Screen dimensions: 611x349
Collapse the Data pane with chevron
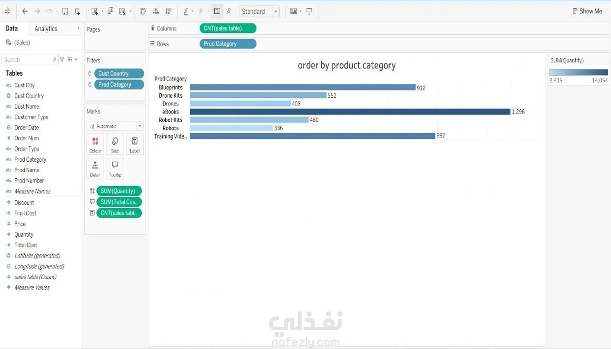tap(78, 28)
